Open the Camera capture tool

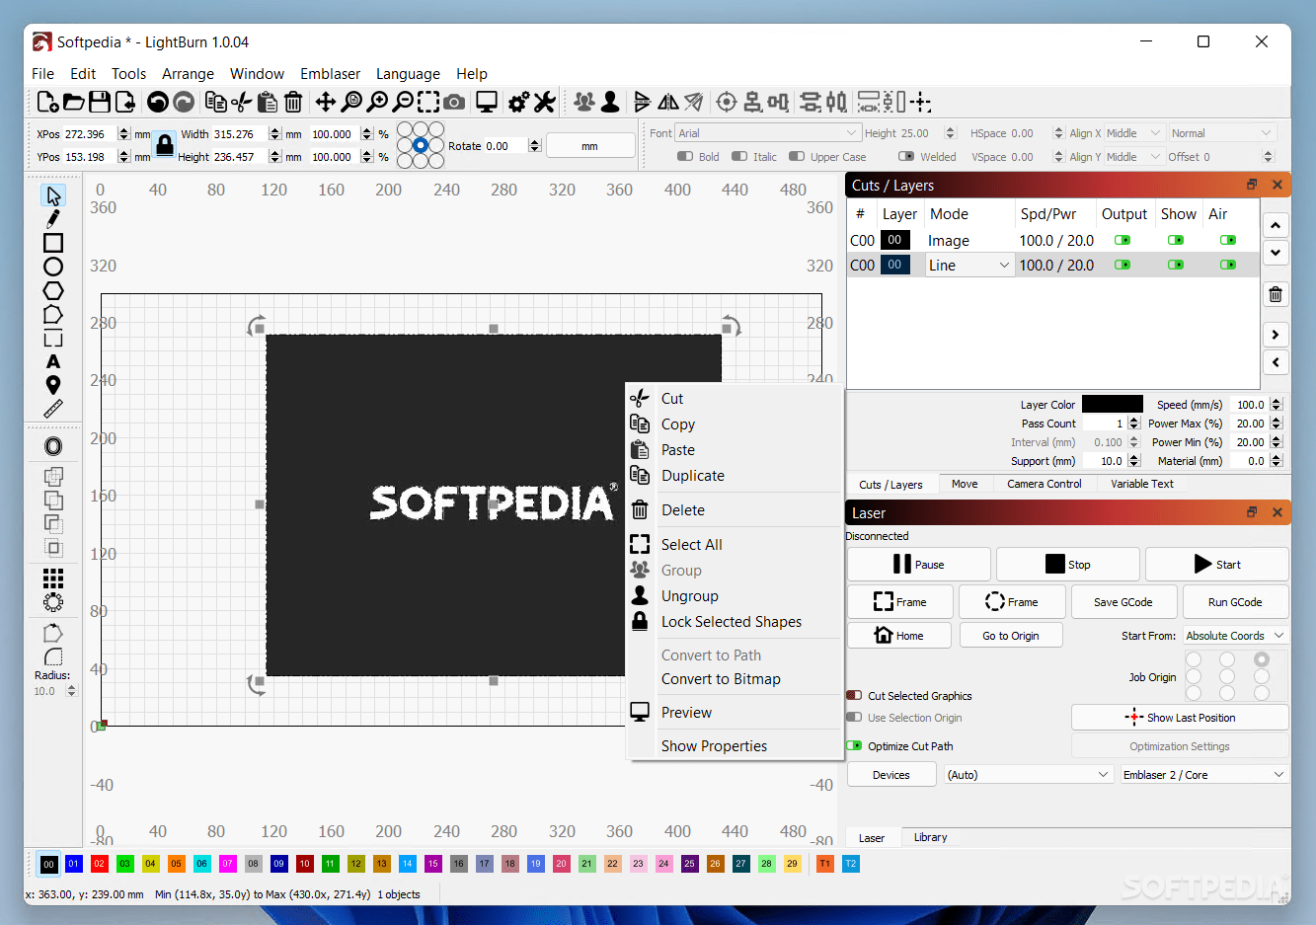tap(453, 102)
